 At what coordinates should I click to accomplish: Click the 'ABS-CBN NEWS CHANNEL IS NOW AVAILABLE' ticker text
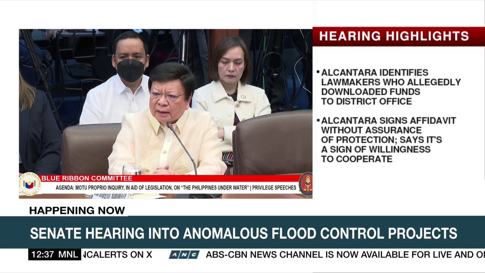click(345, 255)
